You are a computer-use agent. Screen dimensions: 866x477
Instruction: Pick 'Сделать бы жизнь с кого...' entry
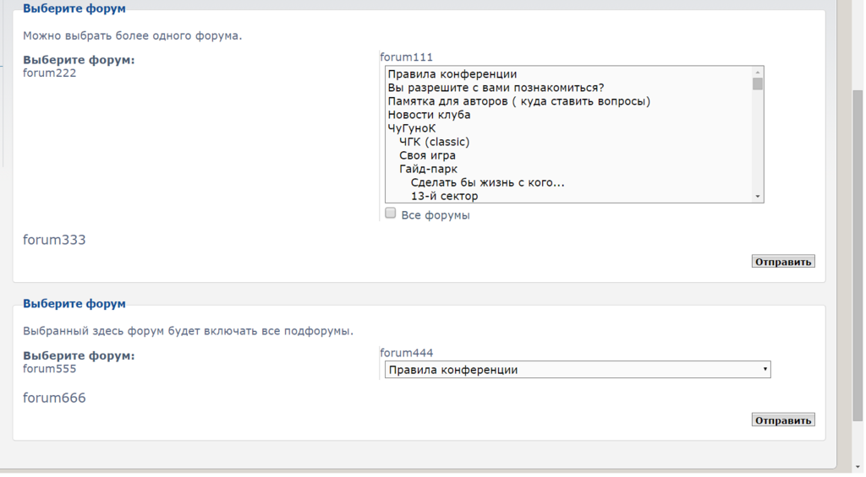pyautogui.click(x=487, y=182)
